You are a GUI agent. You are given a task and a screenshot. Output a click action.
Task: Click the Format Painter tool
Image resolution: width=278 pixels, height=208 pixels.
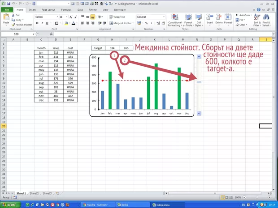(22, 25)
